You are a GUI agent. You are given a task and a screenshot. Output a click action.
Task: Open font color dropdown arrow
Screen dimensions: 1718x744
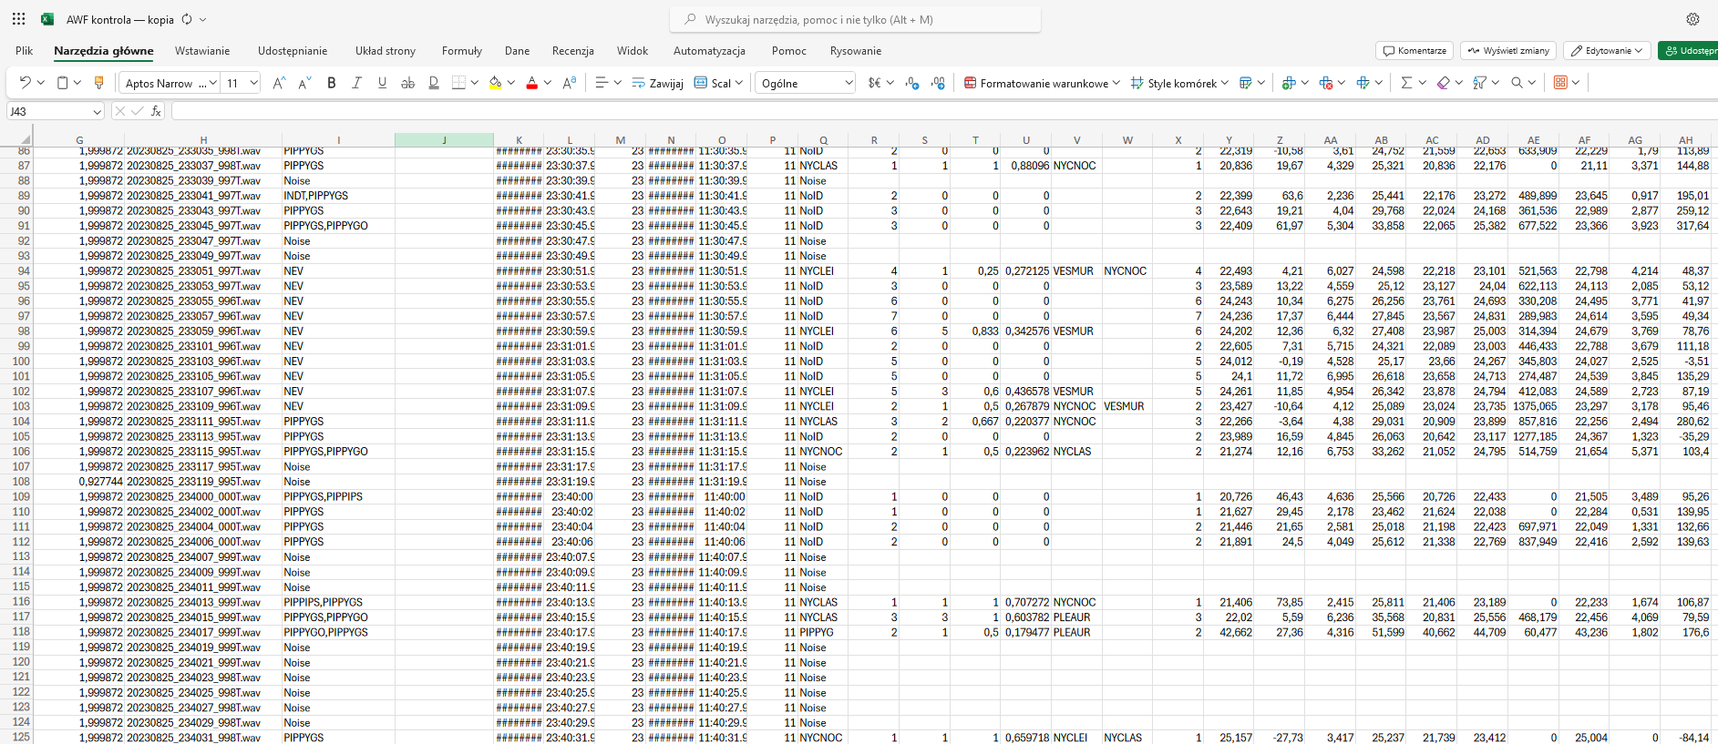coord(548,83)
